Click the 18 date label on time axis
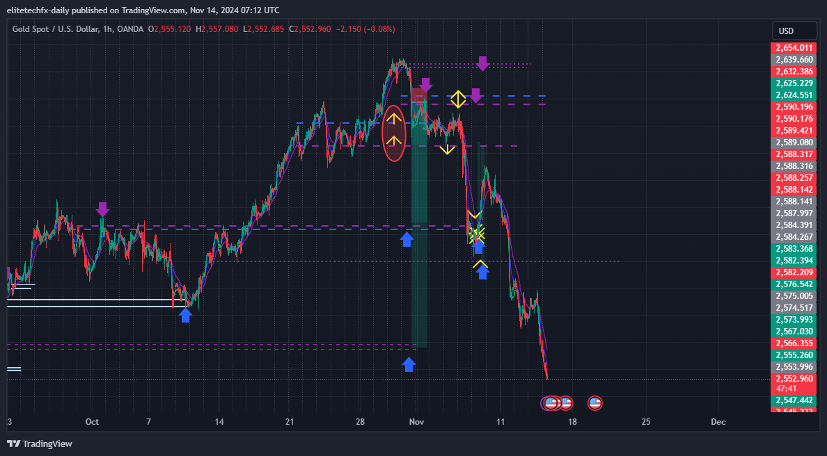Screen dimensions: 827x456 (572, 422)
